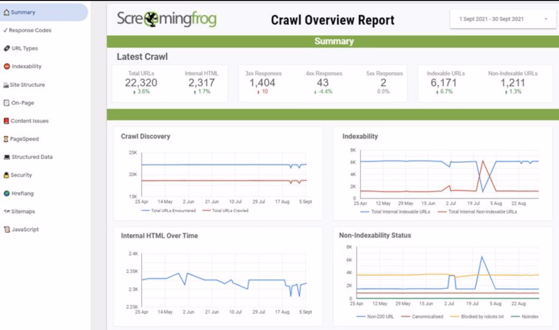
Task: Click the JavaScript scroll icon
Action: 7,229
